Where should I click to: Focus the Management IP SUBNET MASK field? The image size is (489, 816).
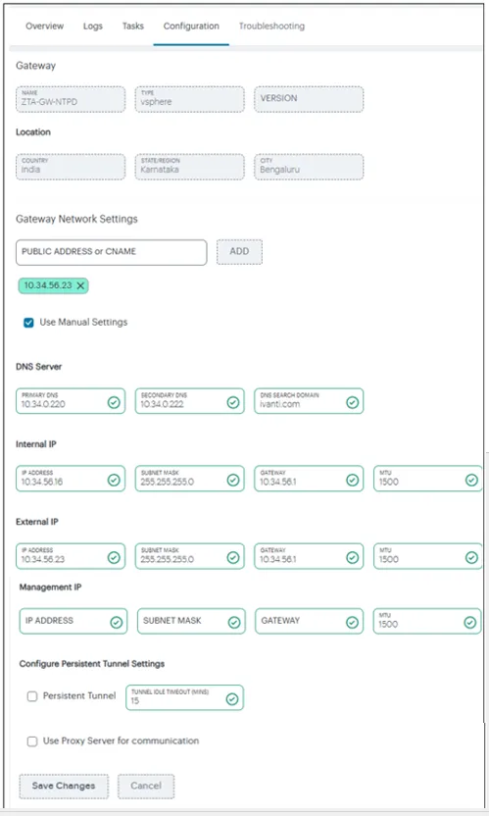click(x=191, y=621)
